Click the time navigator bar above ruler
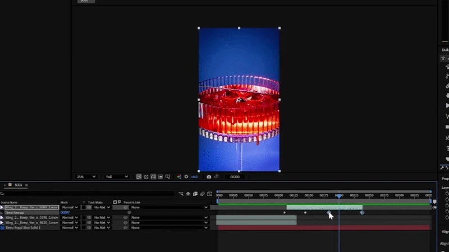 324,192
